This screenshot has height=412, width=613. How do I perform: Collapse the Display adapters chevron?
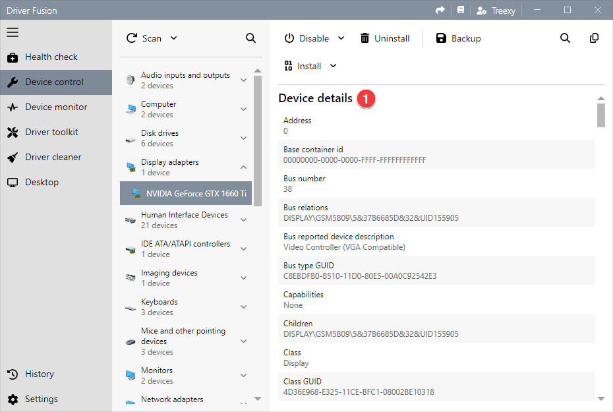pos(244,167)
